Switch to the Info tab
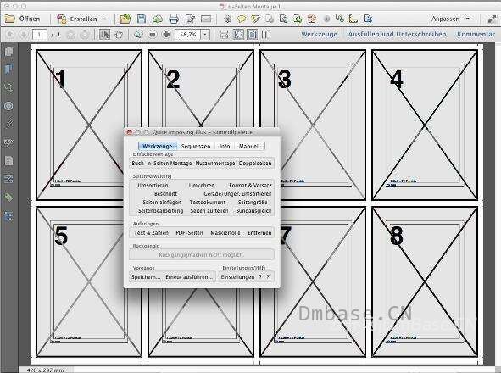Image resolution: width=501 pixels, height=373 pixels. click(225, 146)
